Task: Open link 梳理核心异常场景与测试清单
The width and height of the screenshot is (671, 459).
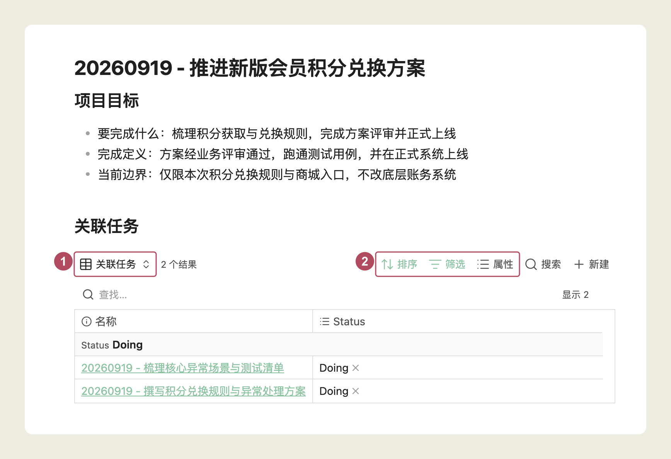Action: (182, 368)
